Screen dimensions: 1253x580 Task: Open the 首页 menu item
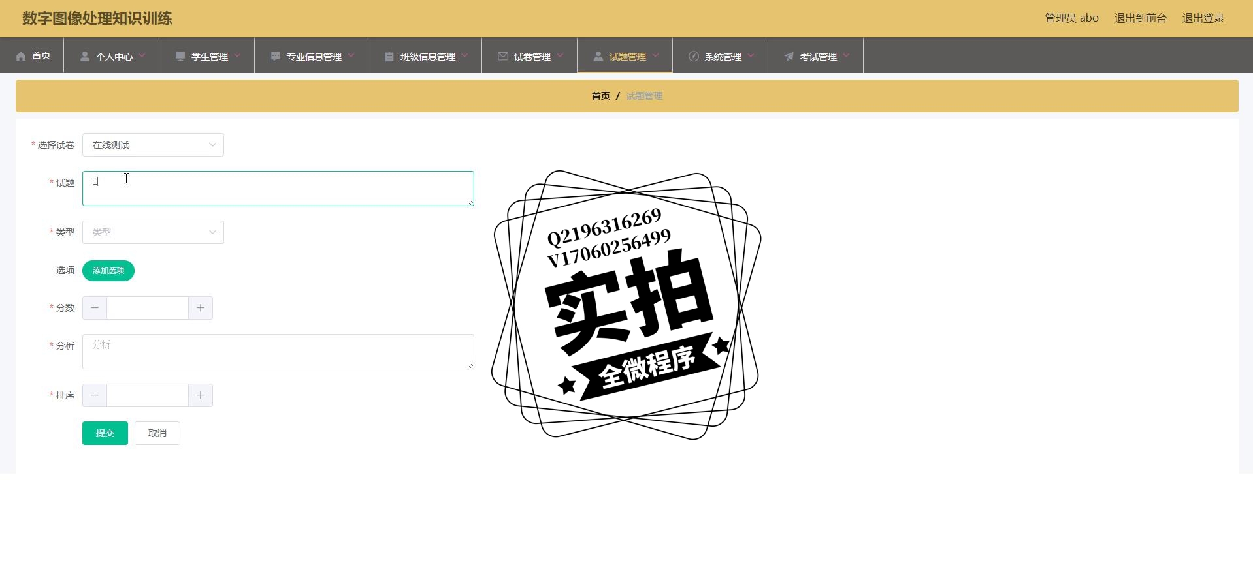click(x=32, y=55)
